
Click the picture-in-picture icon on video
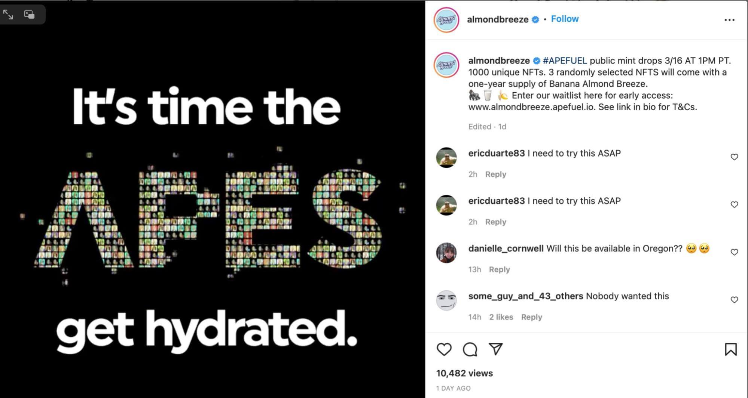29,15
